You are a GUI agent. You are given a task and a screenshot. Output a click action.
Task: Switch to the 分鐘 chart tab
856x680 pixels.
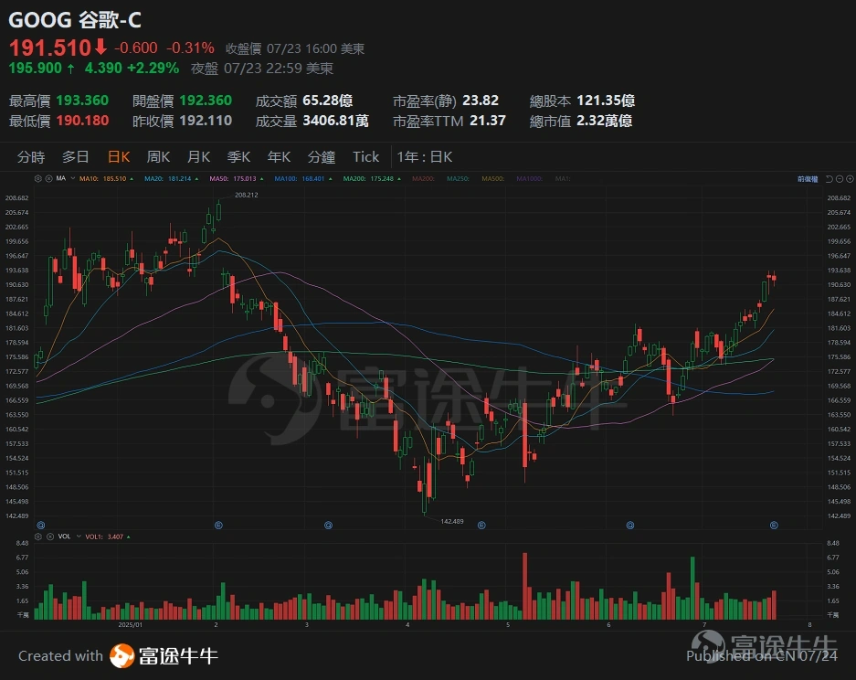[322, 157]
